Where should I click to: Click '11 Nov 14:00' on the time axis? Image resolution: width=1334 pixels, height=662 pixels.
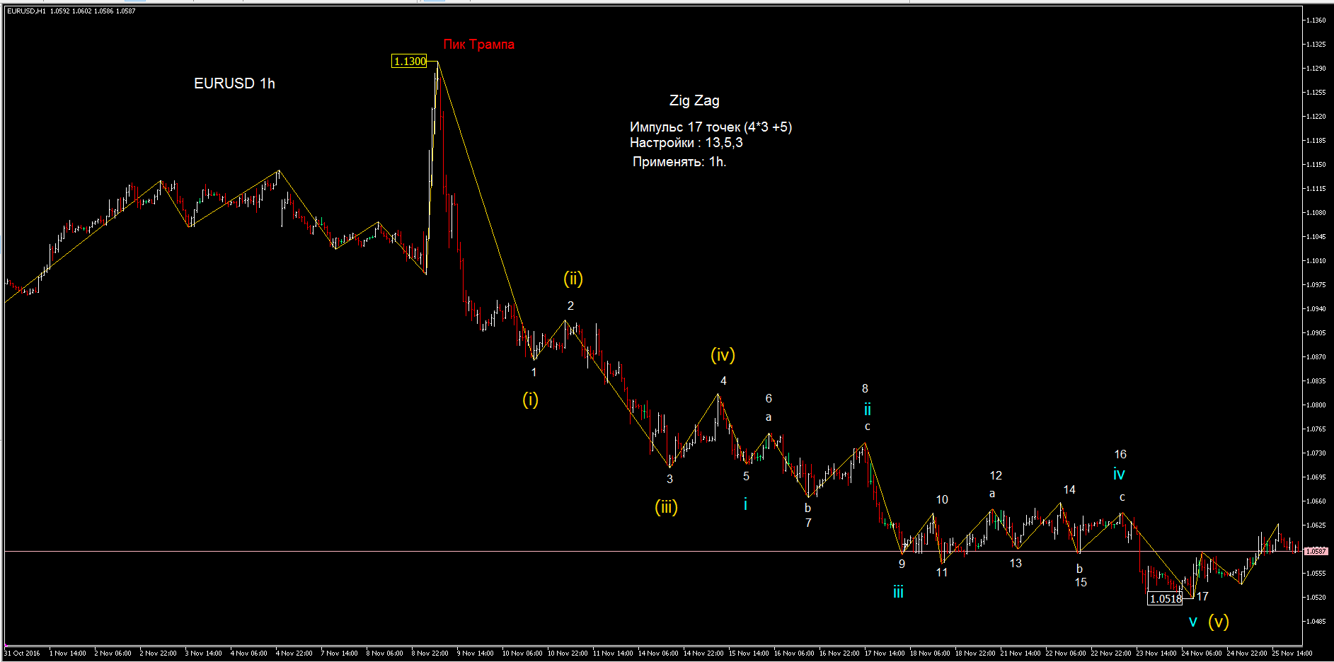(614, 653)
